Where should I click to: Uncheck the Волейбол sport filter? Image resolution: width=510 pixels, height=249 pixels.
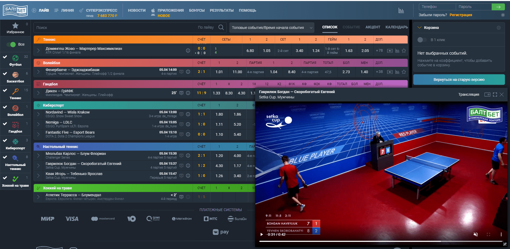(5, 107)
